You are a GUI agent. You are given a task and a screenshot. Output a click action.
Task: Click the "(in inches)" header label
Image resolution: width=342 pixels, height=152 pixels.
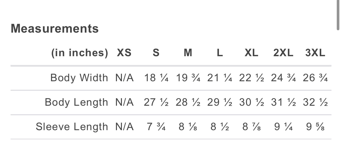tap(80, 53)
